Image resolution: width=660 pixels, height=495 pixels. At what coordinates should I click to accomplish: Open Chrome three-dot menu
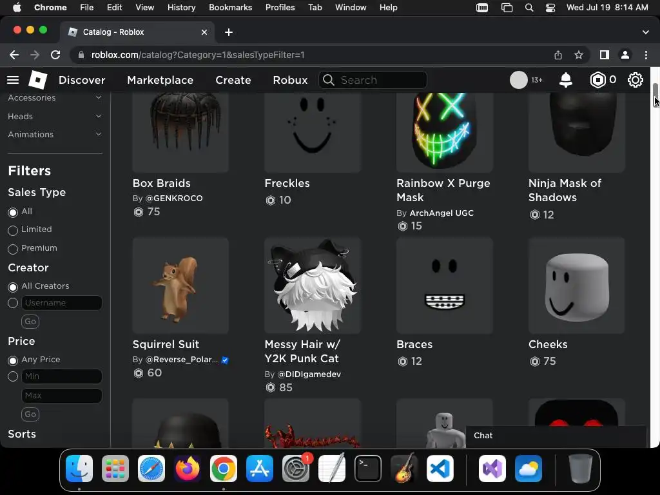pos(646,55)
